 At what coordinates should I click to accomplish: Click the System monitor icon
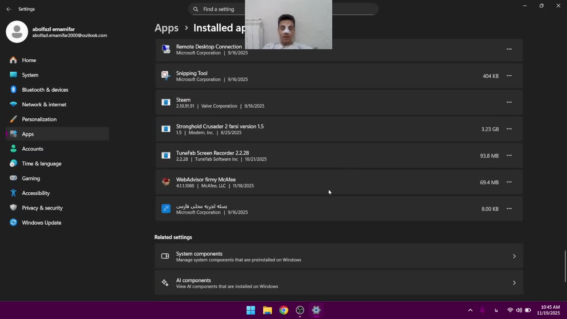pyautogui.click(x=13, y=75)
